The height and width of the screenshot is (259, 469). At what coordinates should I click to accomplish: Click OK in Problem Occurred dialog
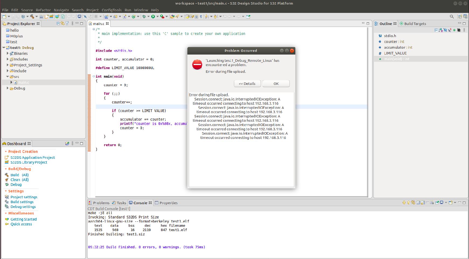pos(276,84)
